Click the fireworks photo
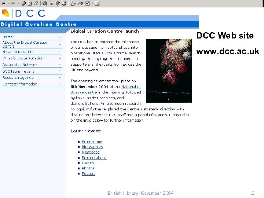The height and width of the screenshot is (198, 264). [x=169, y=71]
